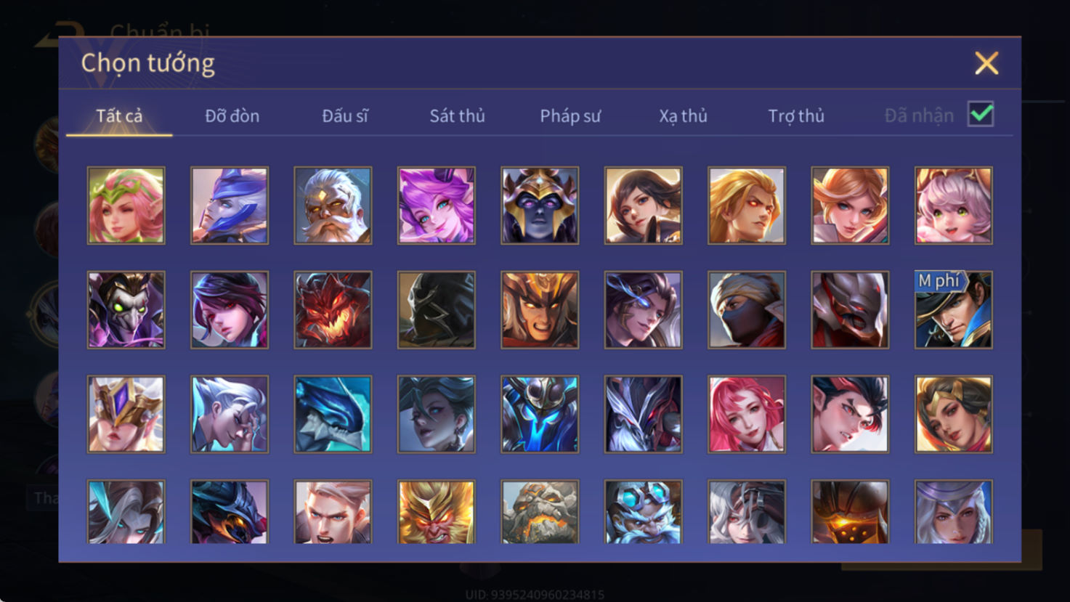The width and height of the screenshot is (1070, 602).
Task: Open the Trợ thủ category tab
Action: 796,115
